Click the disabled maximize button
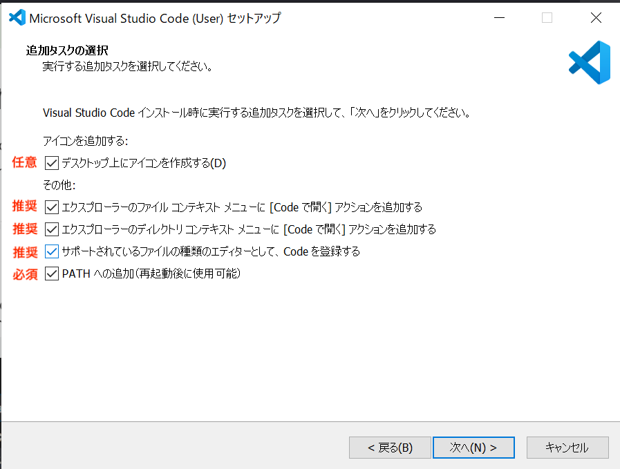Screen dimensions: 620x469 547,18
